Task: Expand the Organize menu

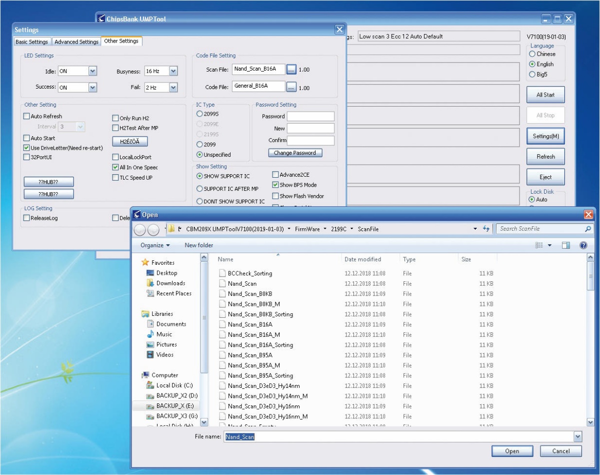Action: [155, 245]
